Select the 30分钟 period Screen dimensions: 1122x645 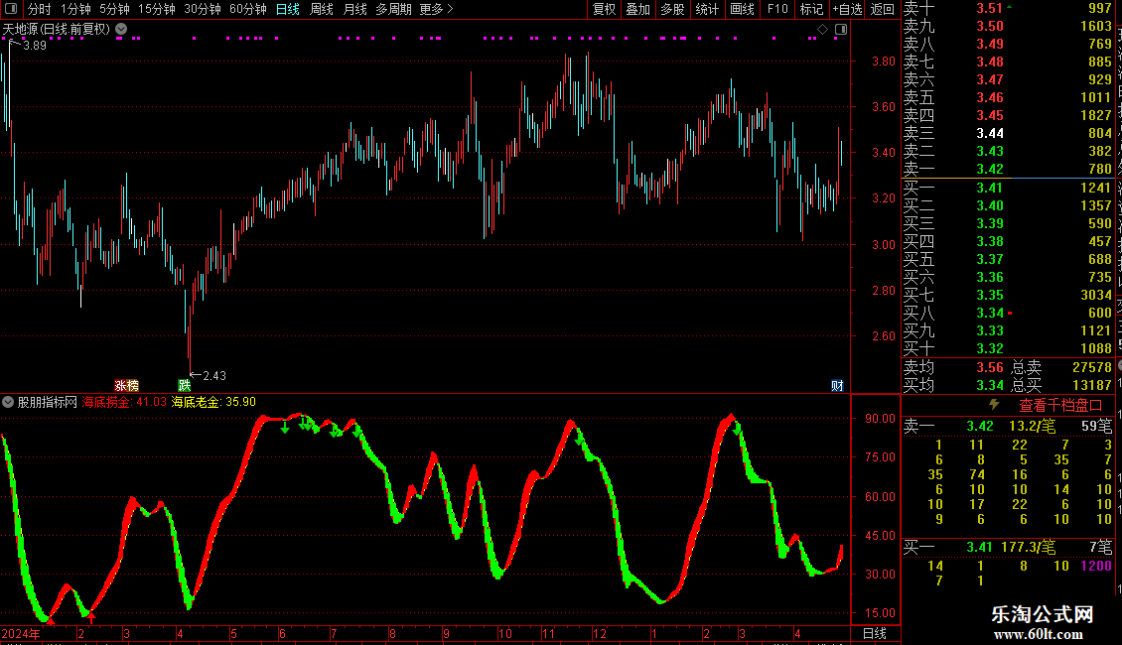(x=203, y=9)
